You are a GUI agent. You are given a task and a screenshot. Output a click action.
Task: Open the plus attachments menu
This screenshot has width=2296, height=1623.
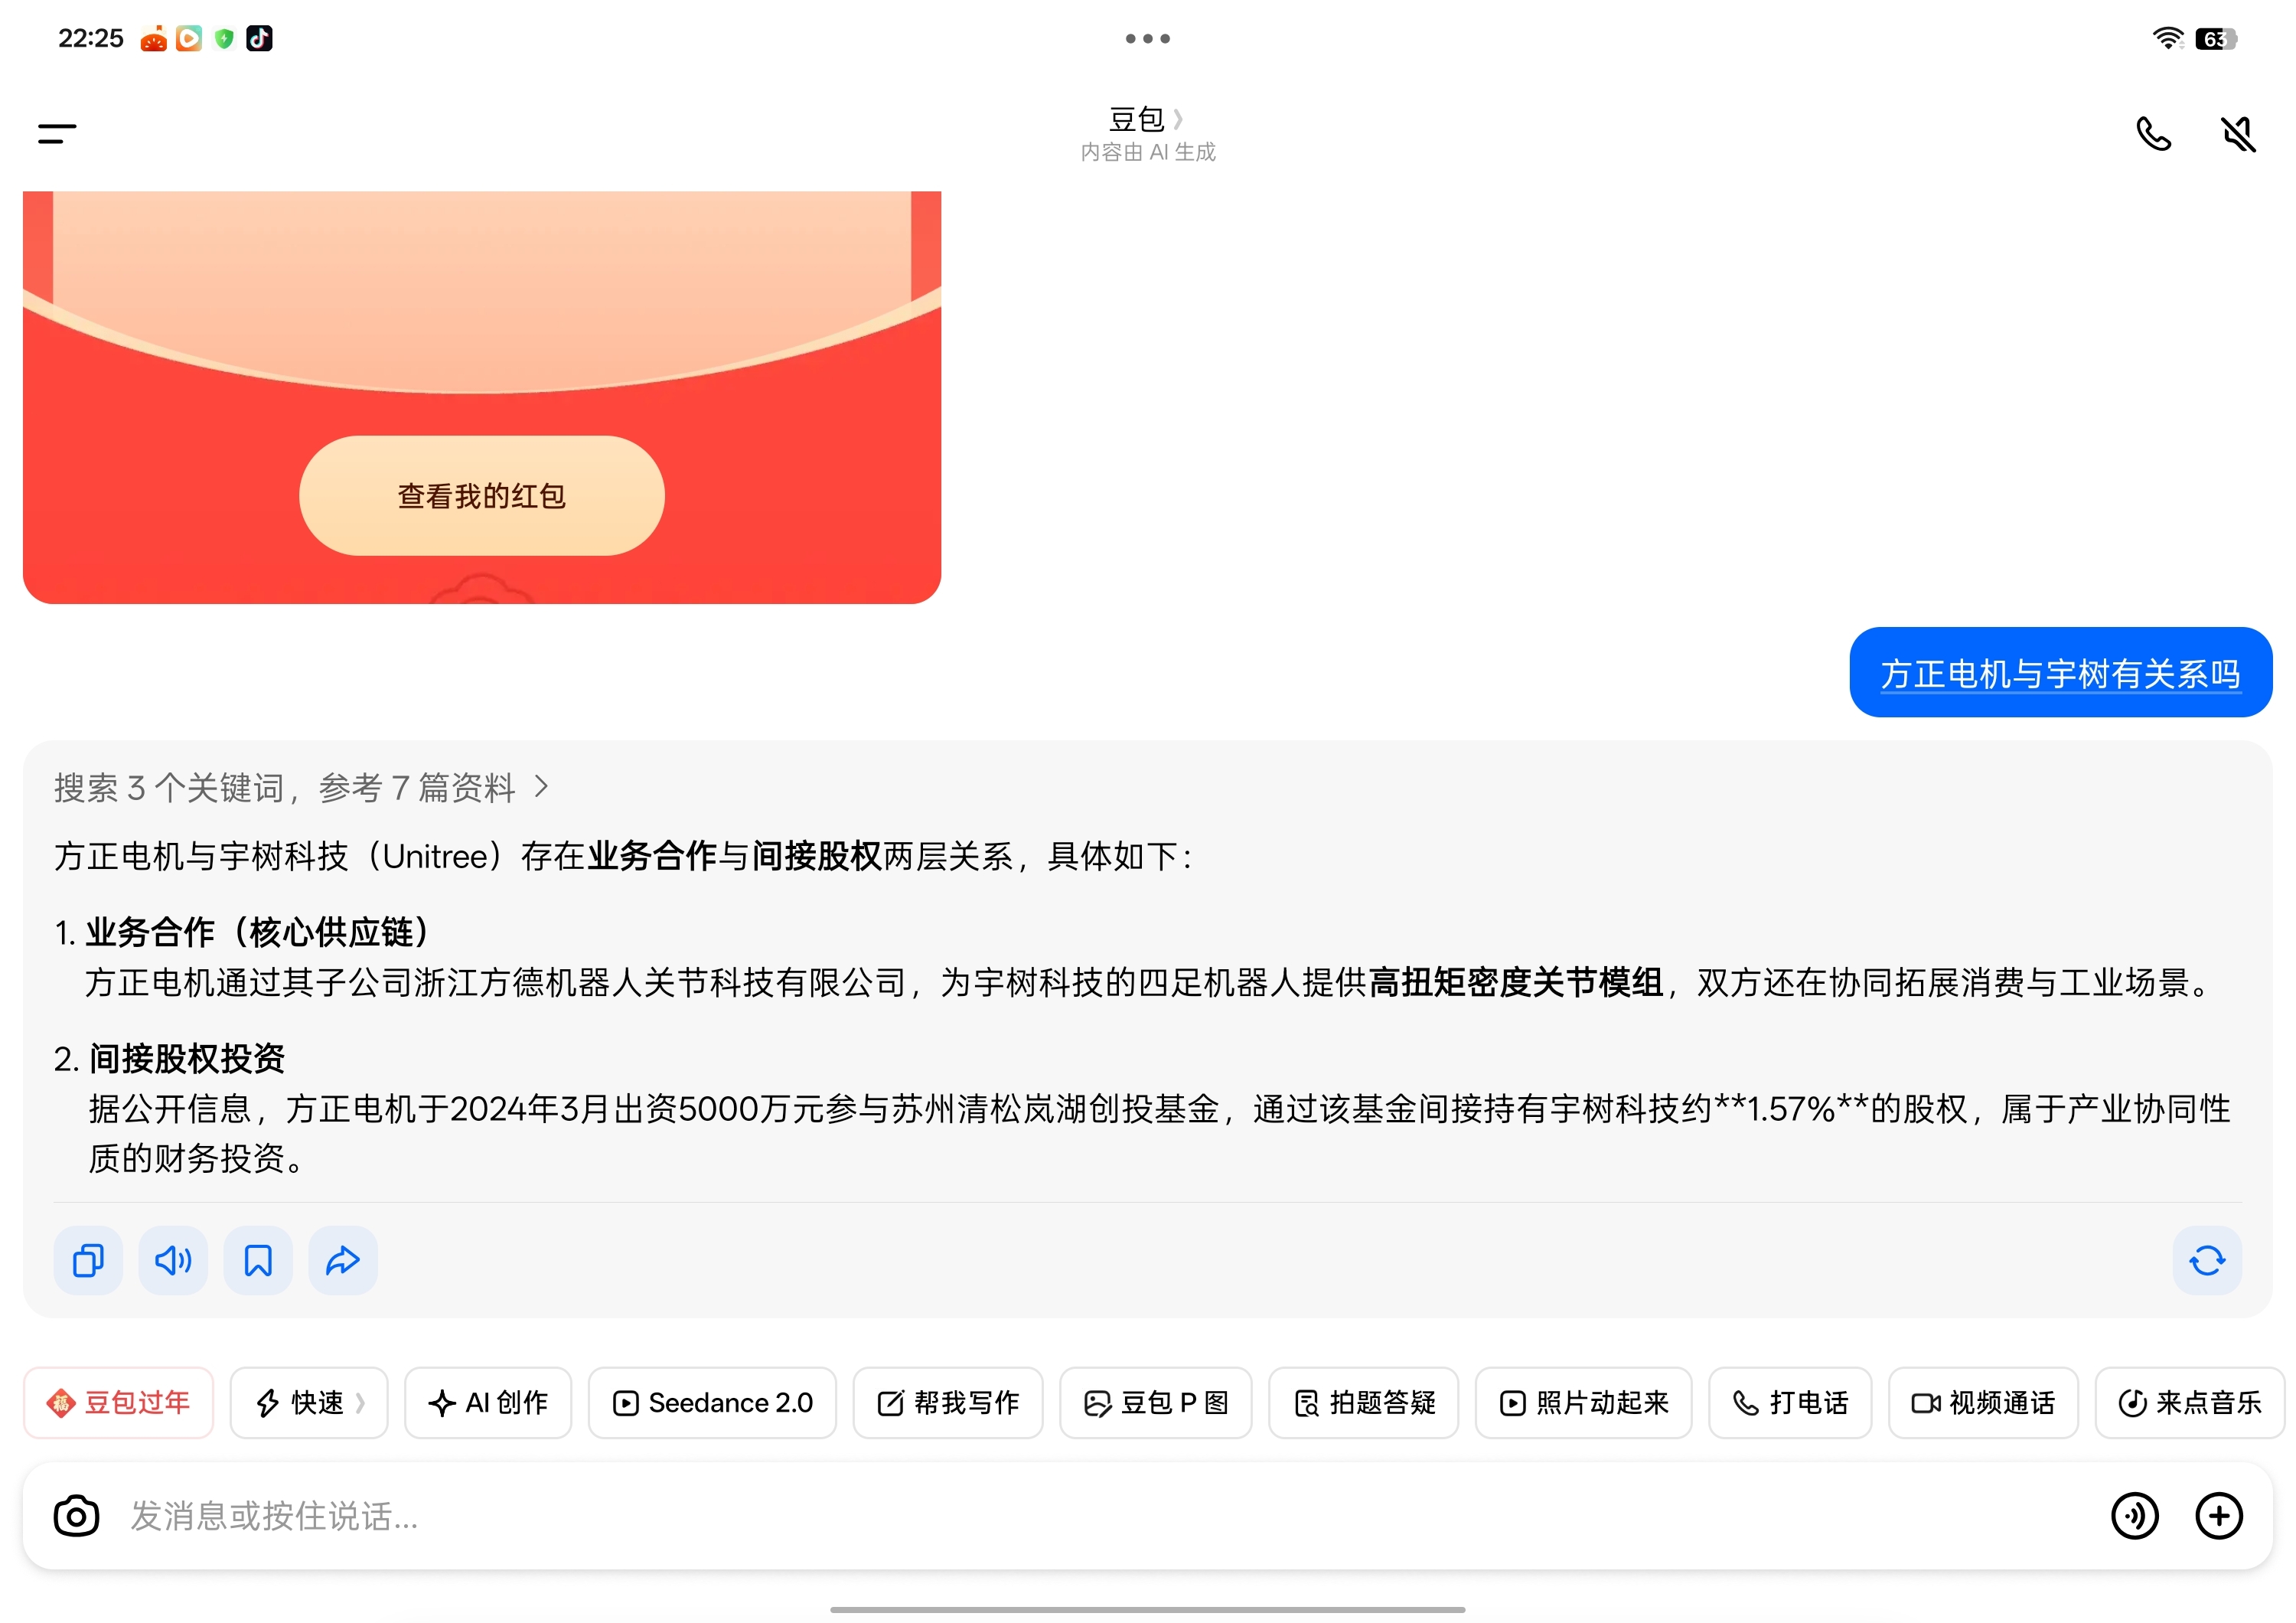[2218, 1516]
